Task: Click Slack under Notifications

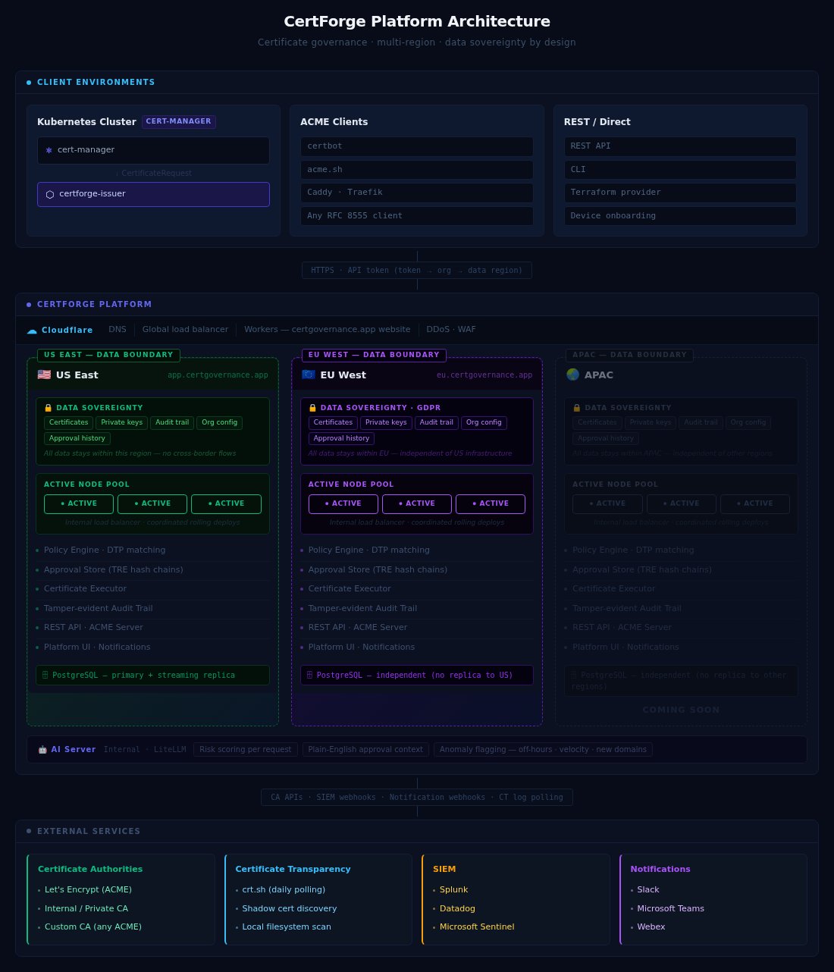Action: click(x=648, y=890)
